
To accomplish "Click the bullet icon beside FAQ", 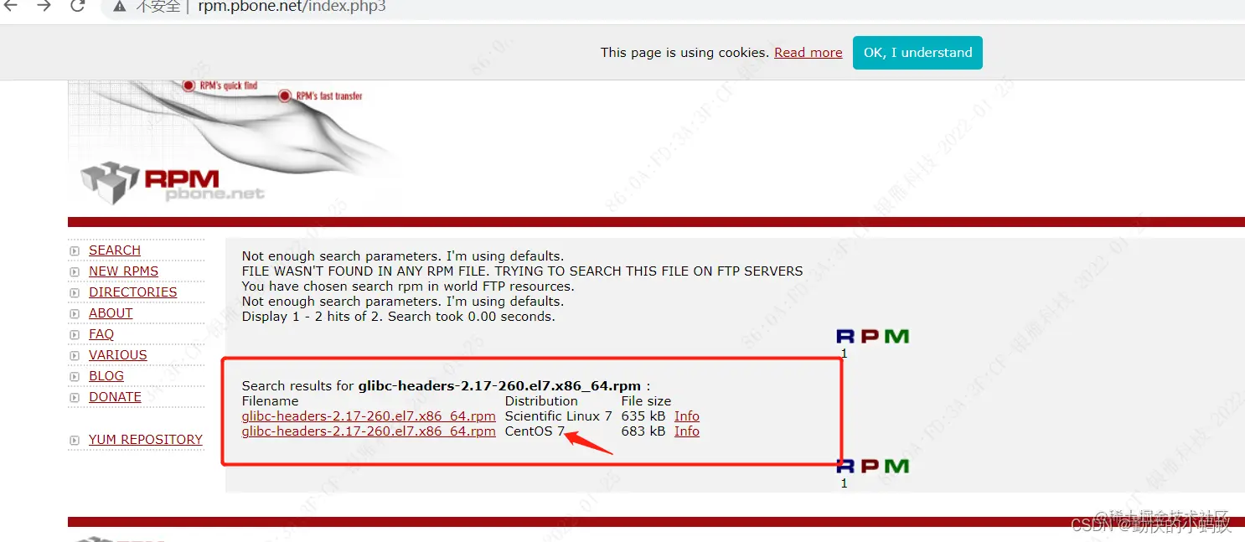I will pyautogui.click(x=74, y=335).
